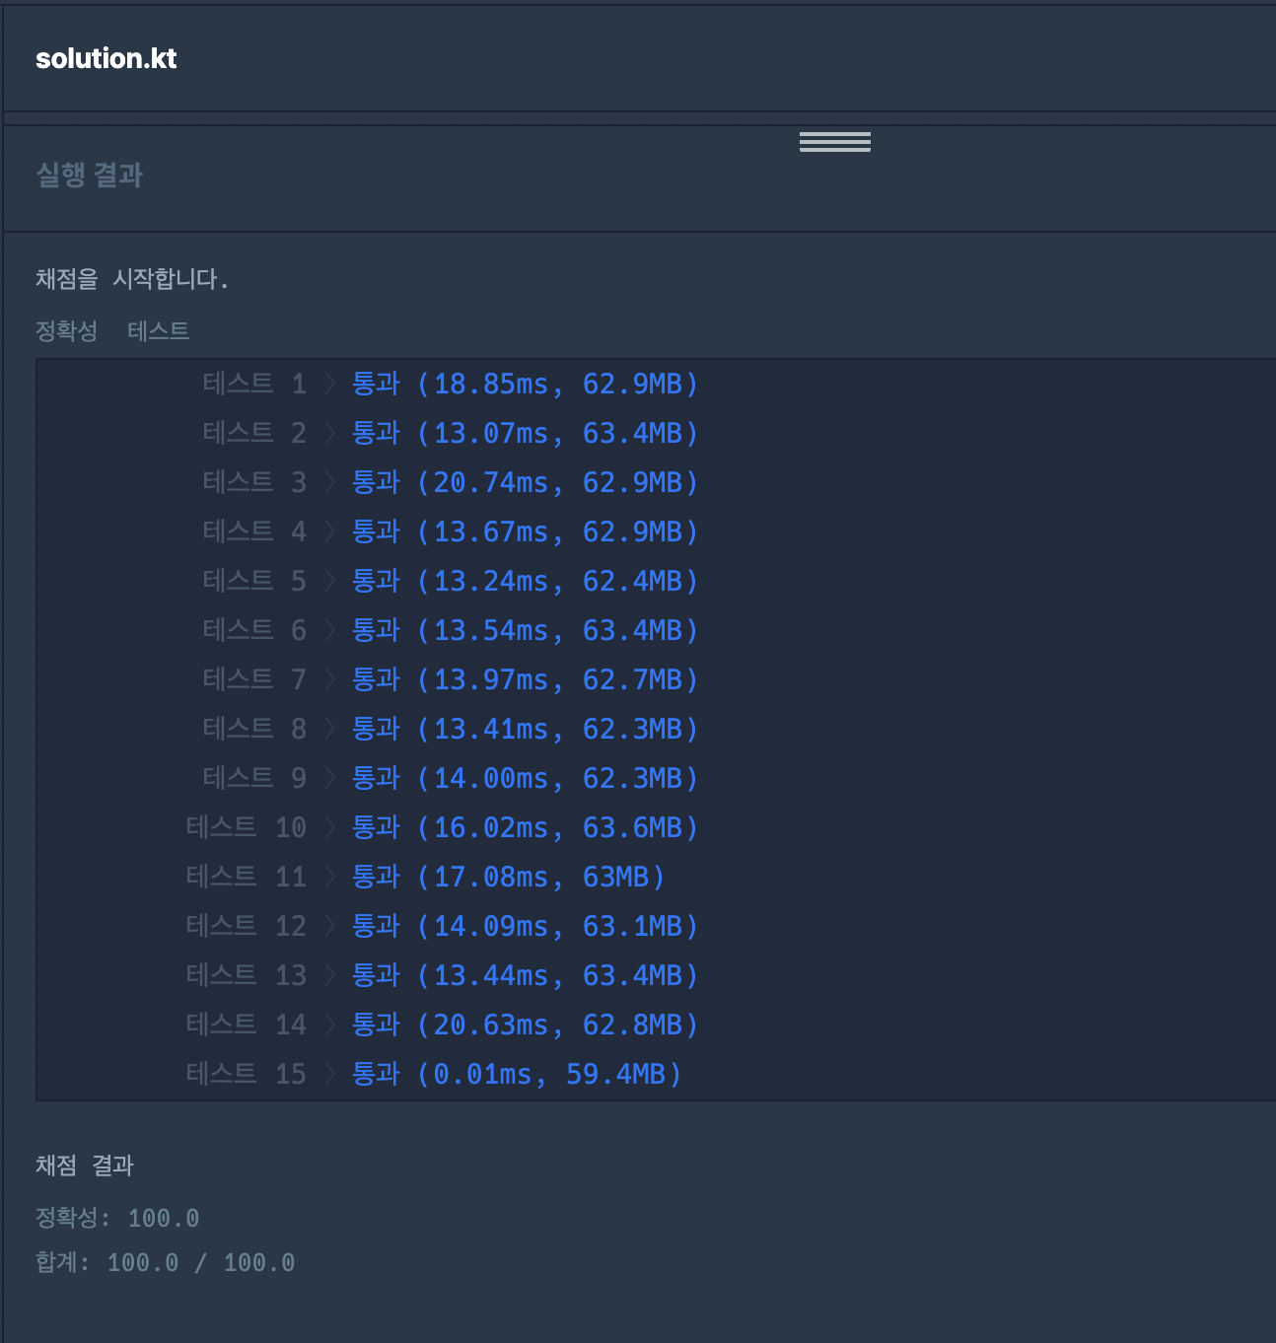Click 테스트 14 result 통과 (20.63ms, 62.8MB)

pyautogui.click(x=526, y=1025)
